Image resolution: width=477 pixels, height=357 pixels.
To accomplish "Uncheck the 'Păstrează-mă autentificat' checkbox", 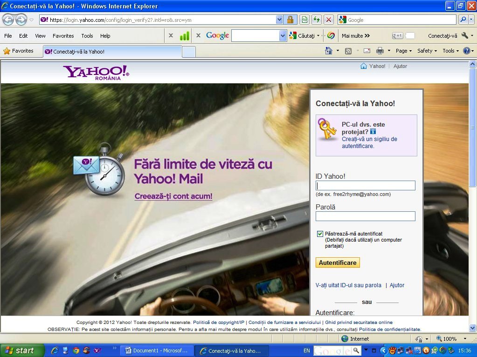I will [x=320, y=234].
